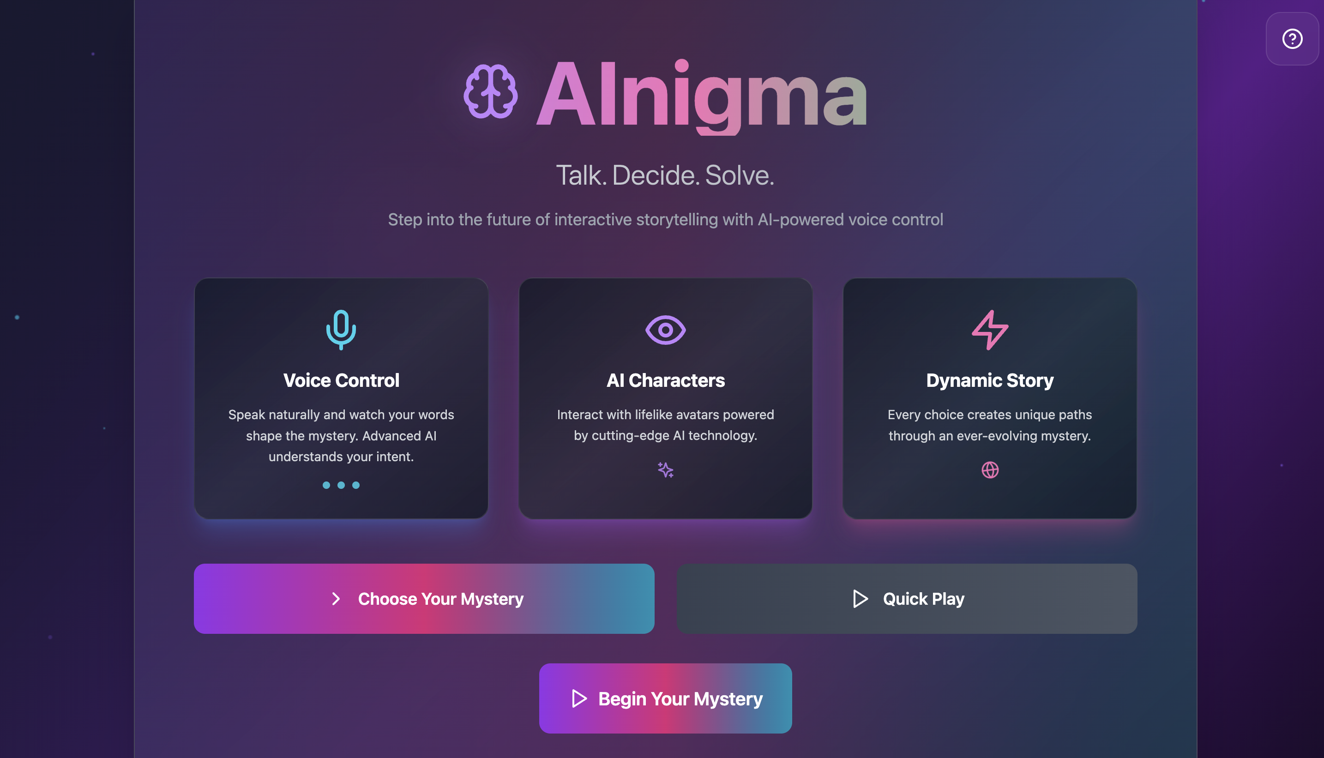
Task: Click the globe icon under Dynamic Story
Action: (990, 470)
